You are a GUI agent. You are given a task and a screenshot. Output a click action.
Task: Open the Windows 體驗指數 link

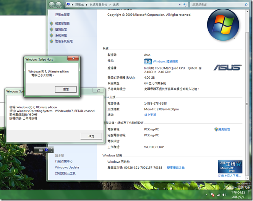165,61
